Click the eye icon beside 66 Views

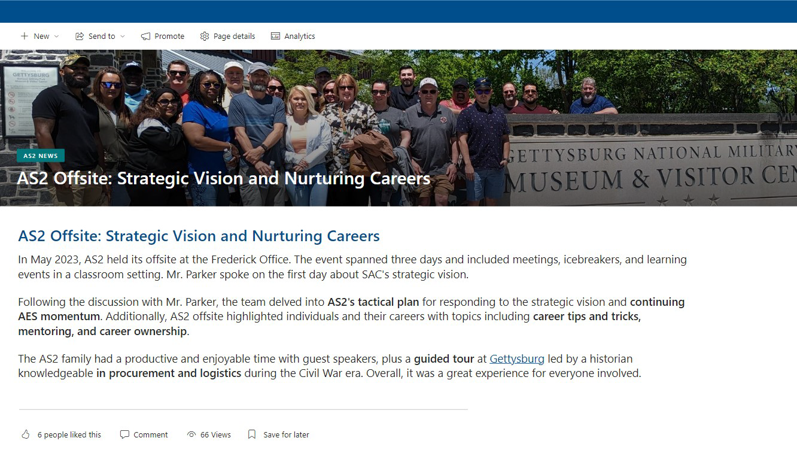click(191, 434)
